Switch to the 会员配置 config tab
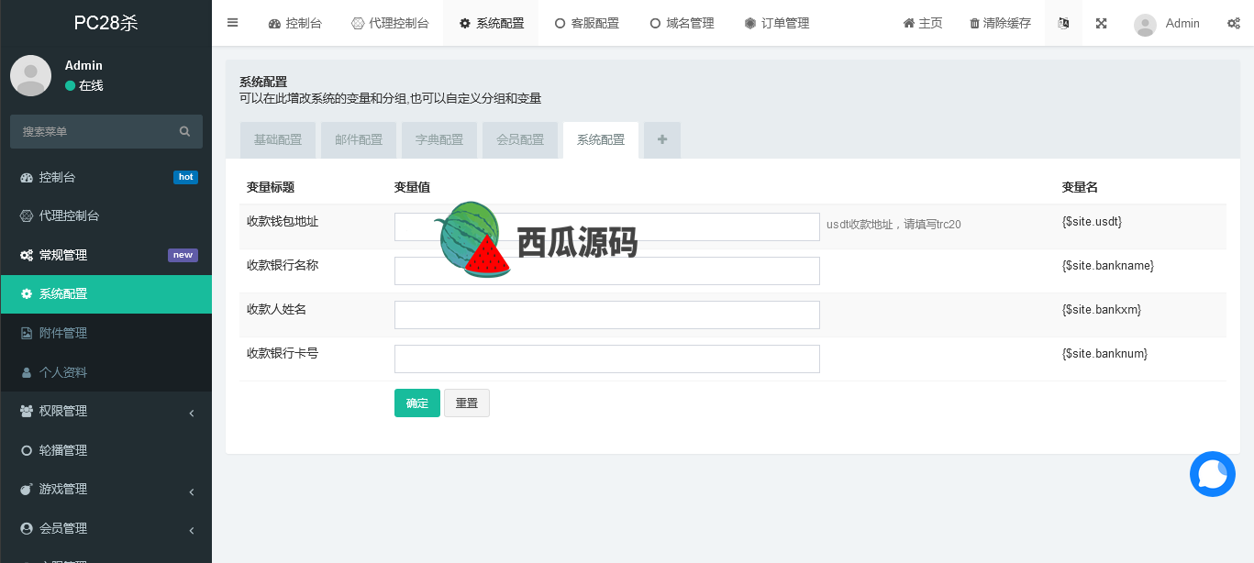 [x=520, y=140]
